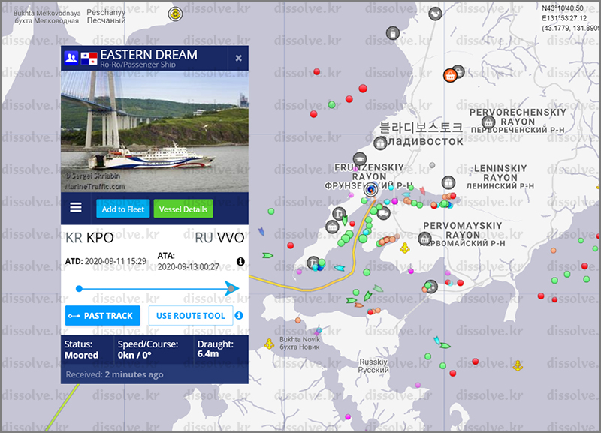Click gray port icon below Leninskiy Rayon
Screen dimensions: 601x433
(x=448, y=182)
